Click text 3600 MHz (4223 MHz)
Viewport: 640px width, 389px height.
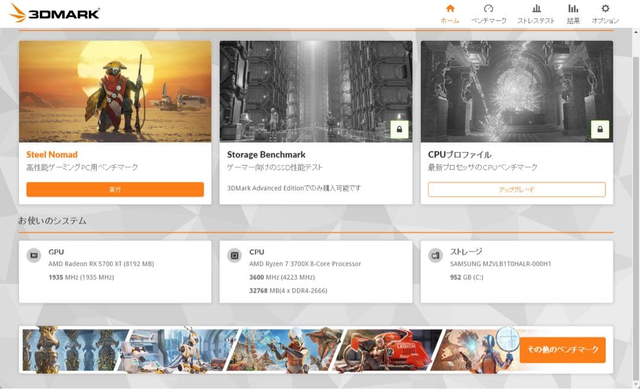[x=282, y=277]
